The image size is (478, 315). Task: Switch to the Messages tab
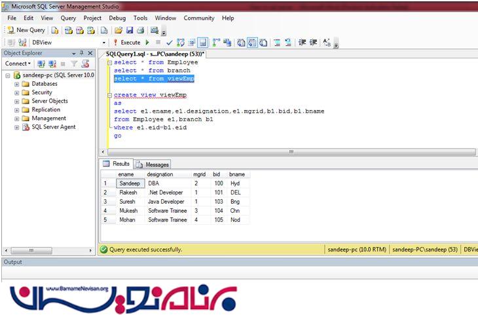pos(153,164)
